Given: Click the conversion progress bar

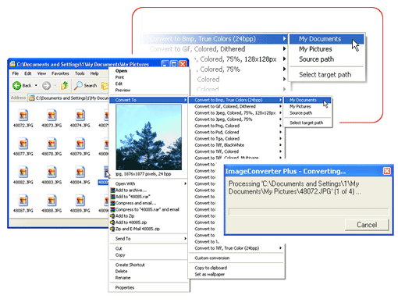Looking at the screenshot, I should (308, 212).
